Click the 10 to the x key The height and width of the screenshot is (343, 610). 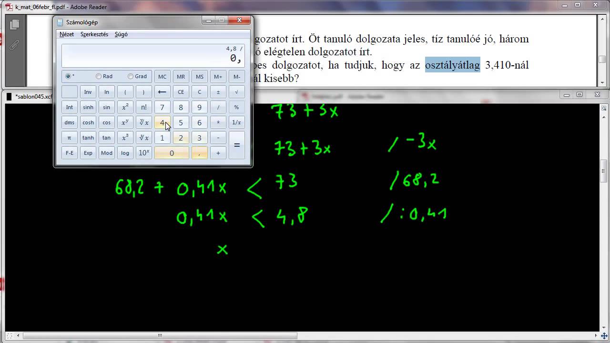coord(143,153)
